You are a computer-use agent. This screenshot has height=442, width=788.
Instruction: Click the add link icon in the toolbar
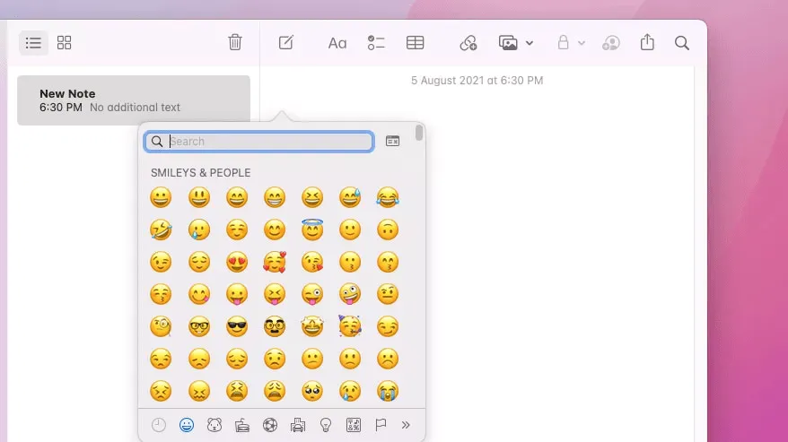click(468, 42)
